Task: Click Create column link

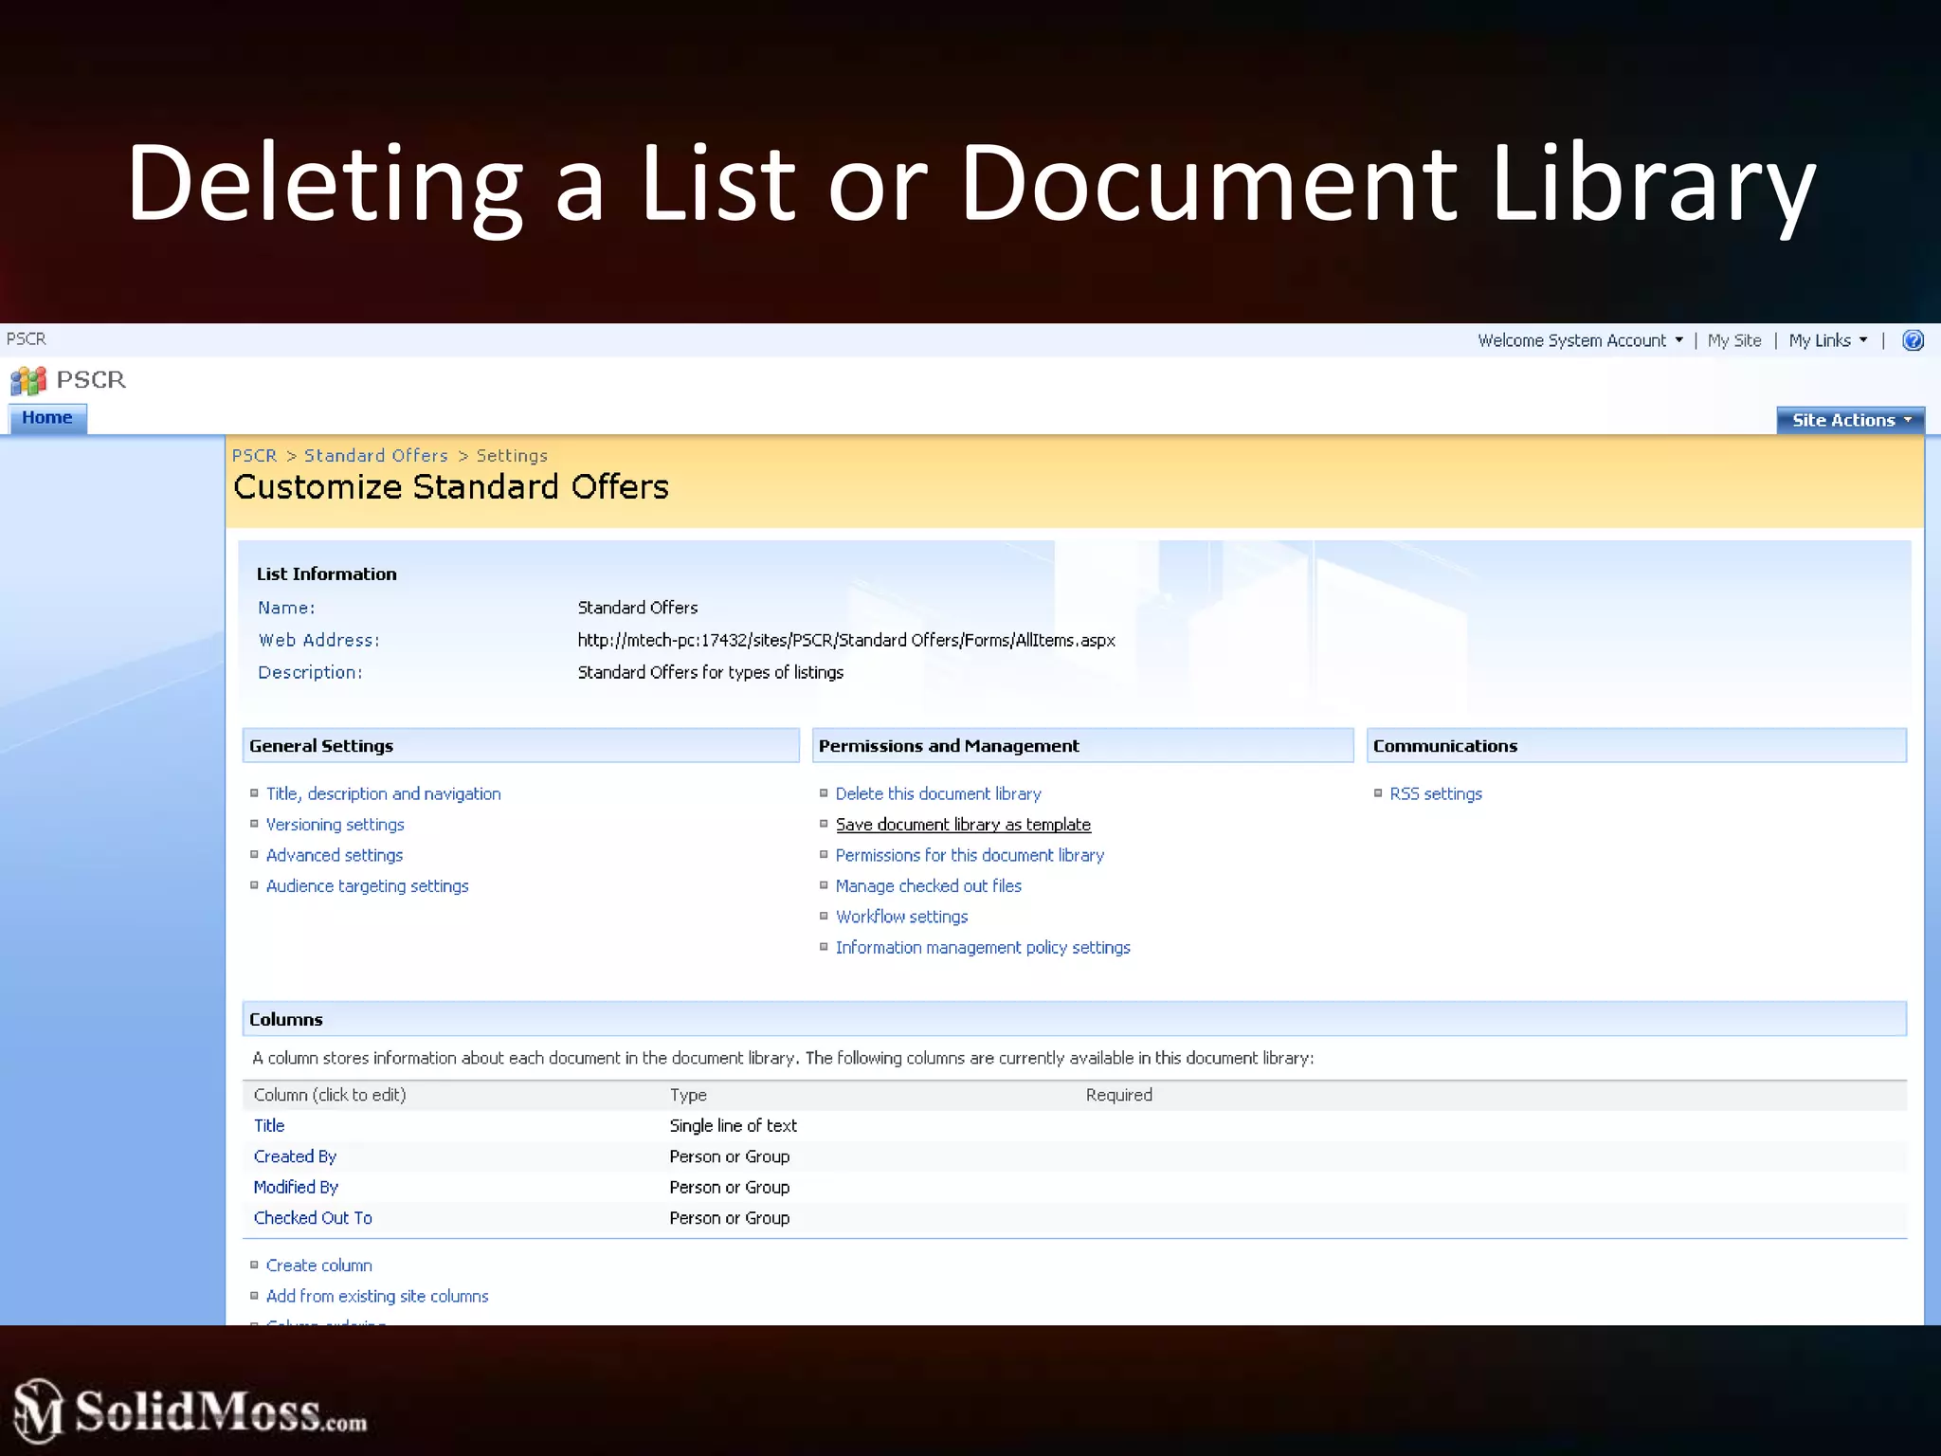Action: 318,1265
